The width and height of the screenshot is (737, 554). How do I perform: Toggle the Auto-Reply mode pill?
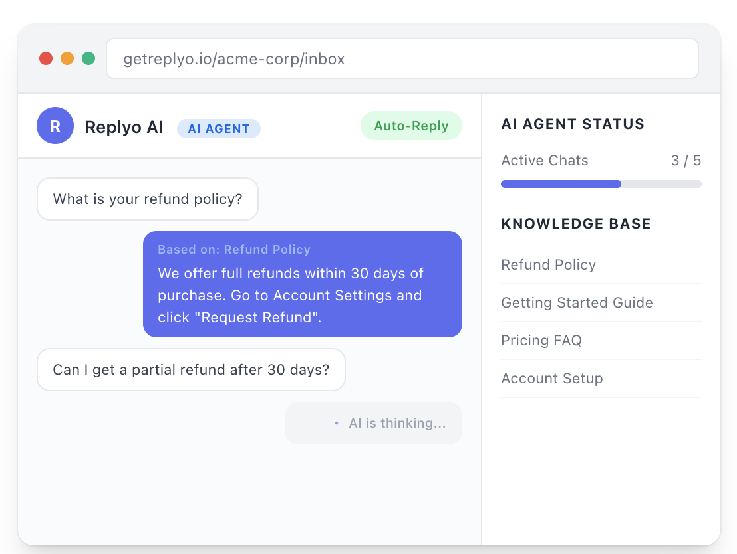tap(411, 126)
